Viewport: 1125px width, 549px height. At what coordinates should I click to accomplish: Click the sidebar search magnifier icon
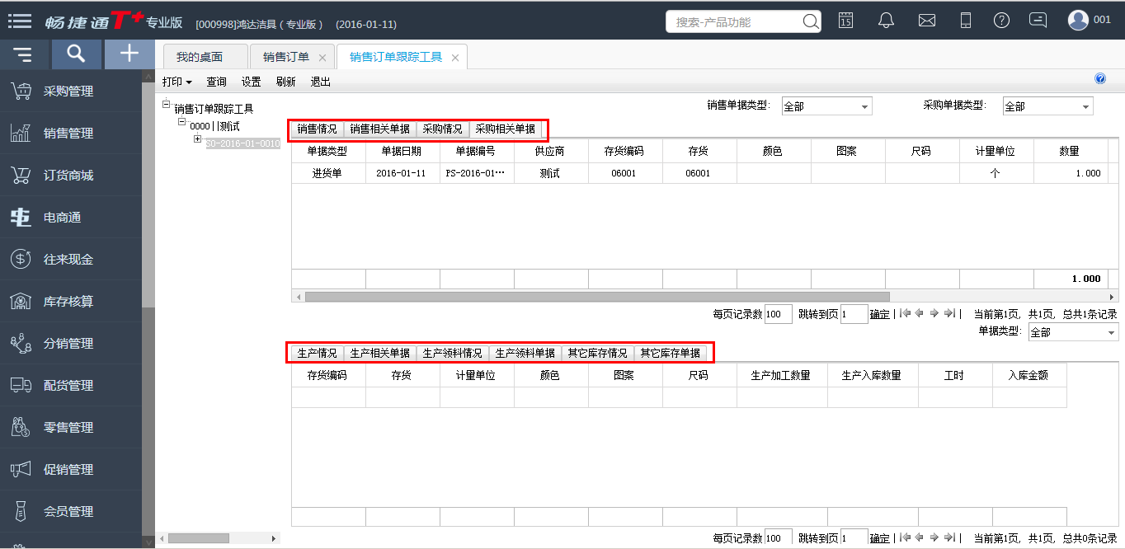[x=76, y=54]
